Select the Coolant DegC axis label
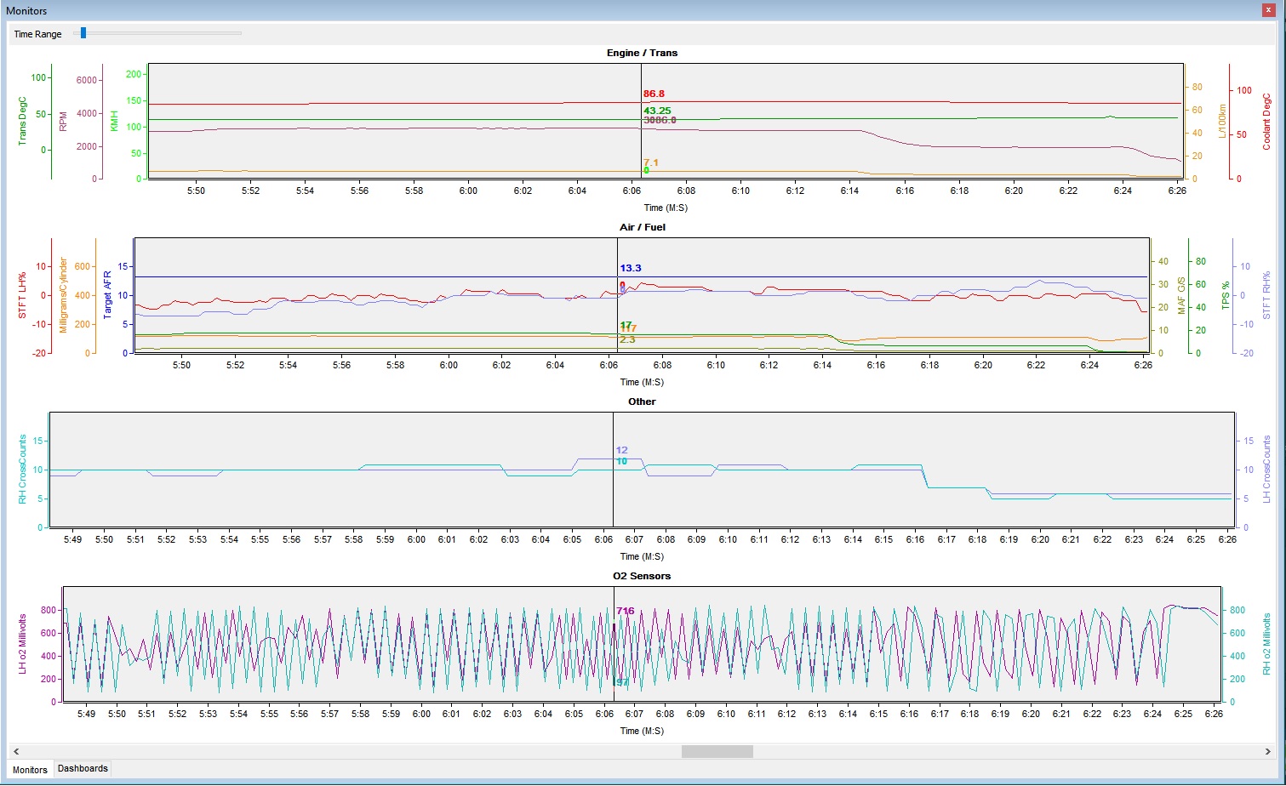This screenshot has width=1286, height=786. click(1266, 121)
